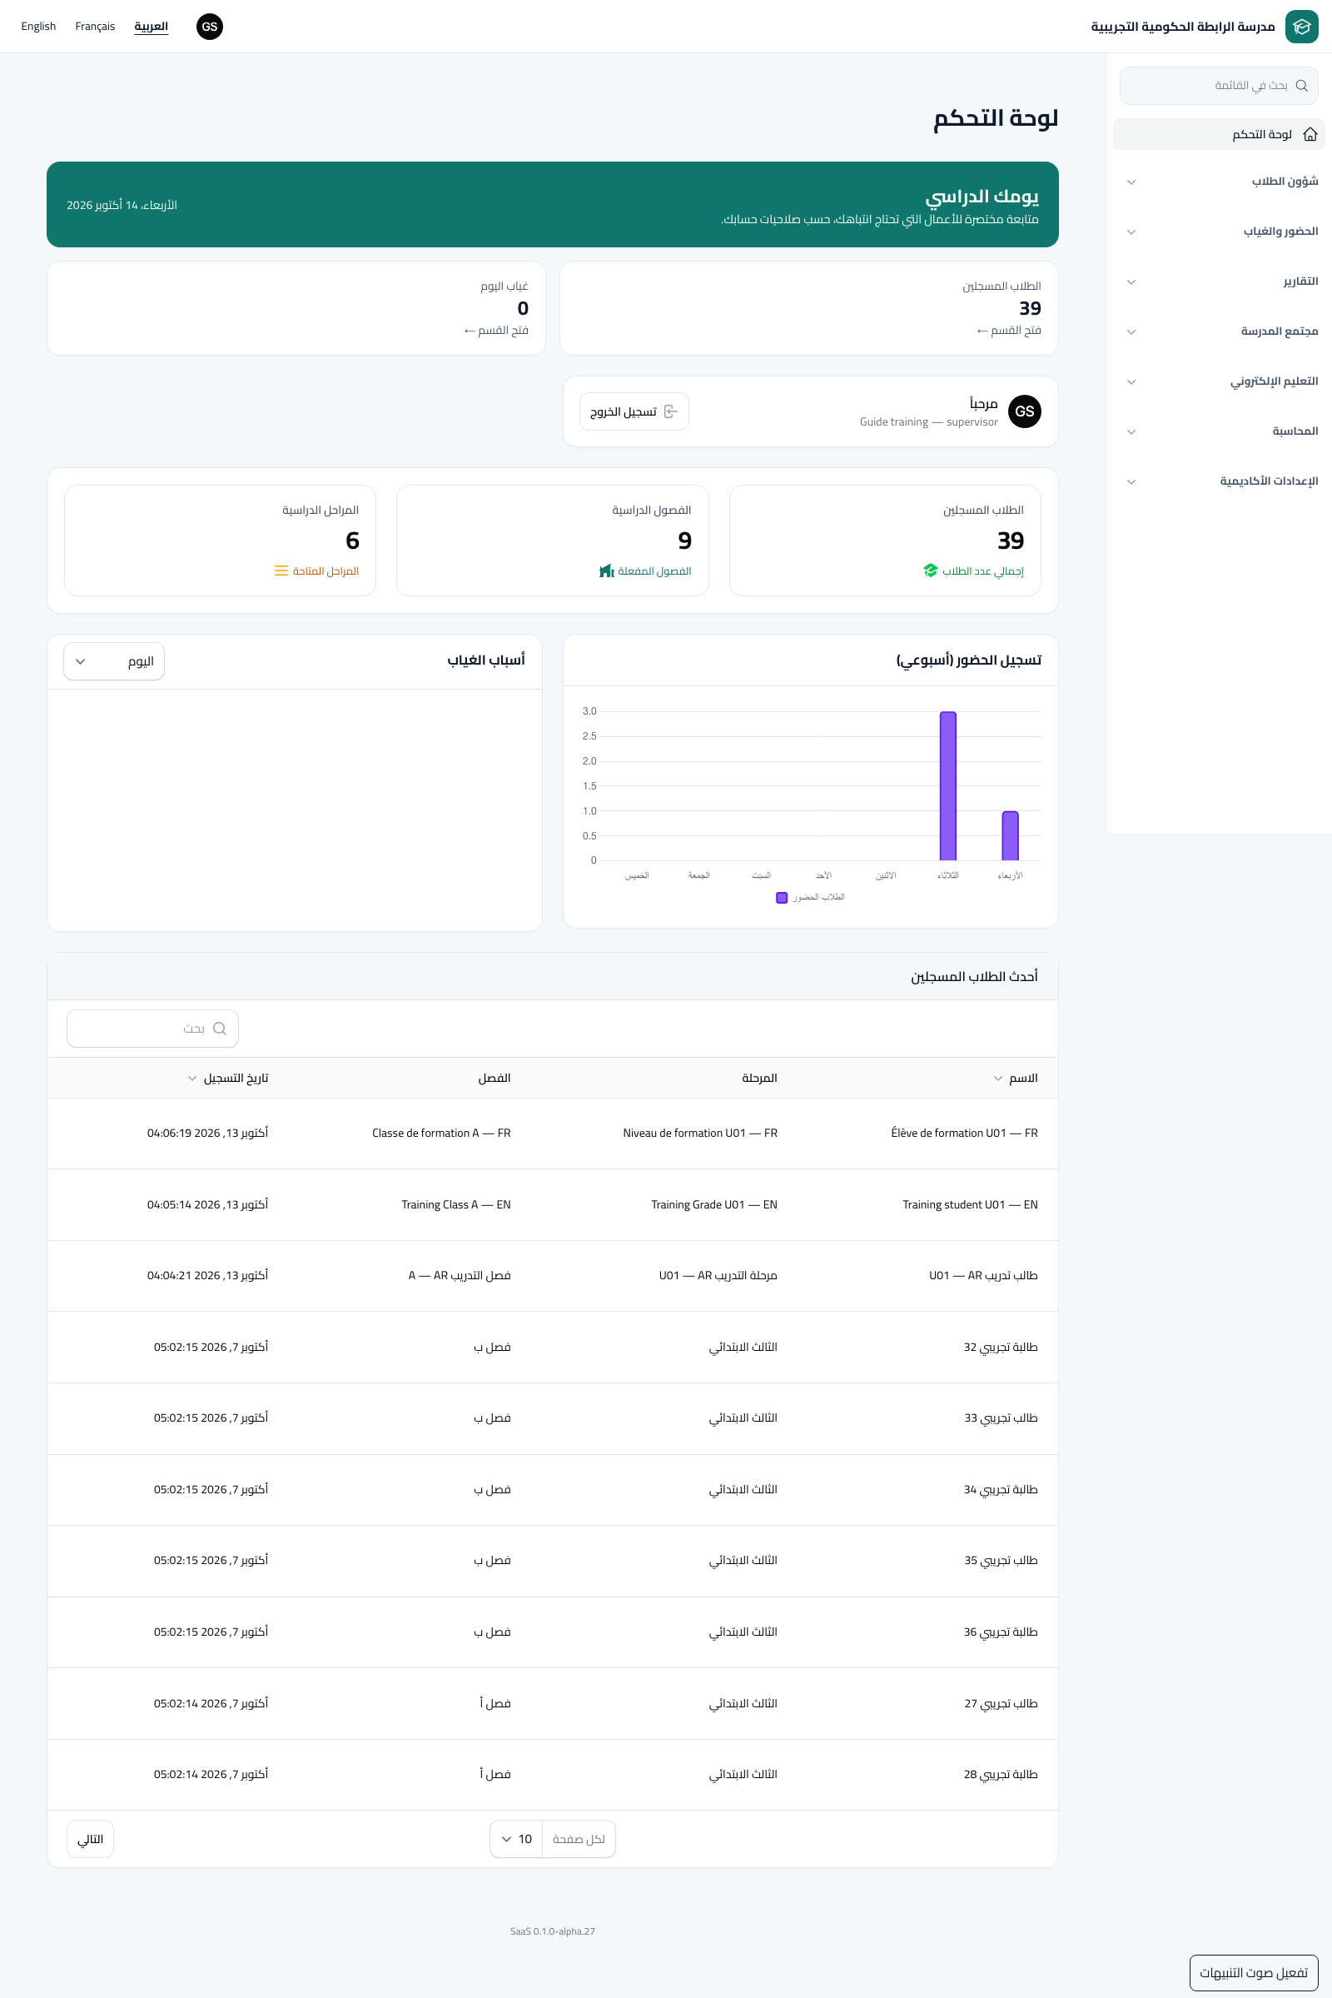Expand التعليم الإلكتروني sidebar section
This screenshot has width=1332, height=1998.
point(1219,381)
